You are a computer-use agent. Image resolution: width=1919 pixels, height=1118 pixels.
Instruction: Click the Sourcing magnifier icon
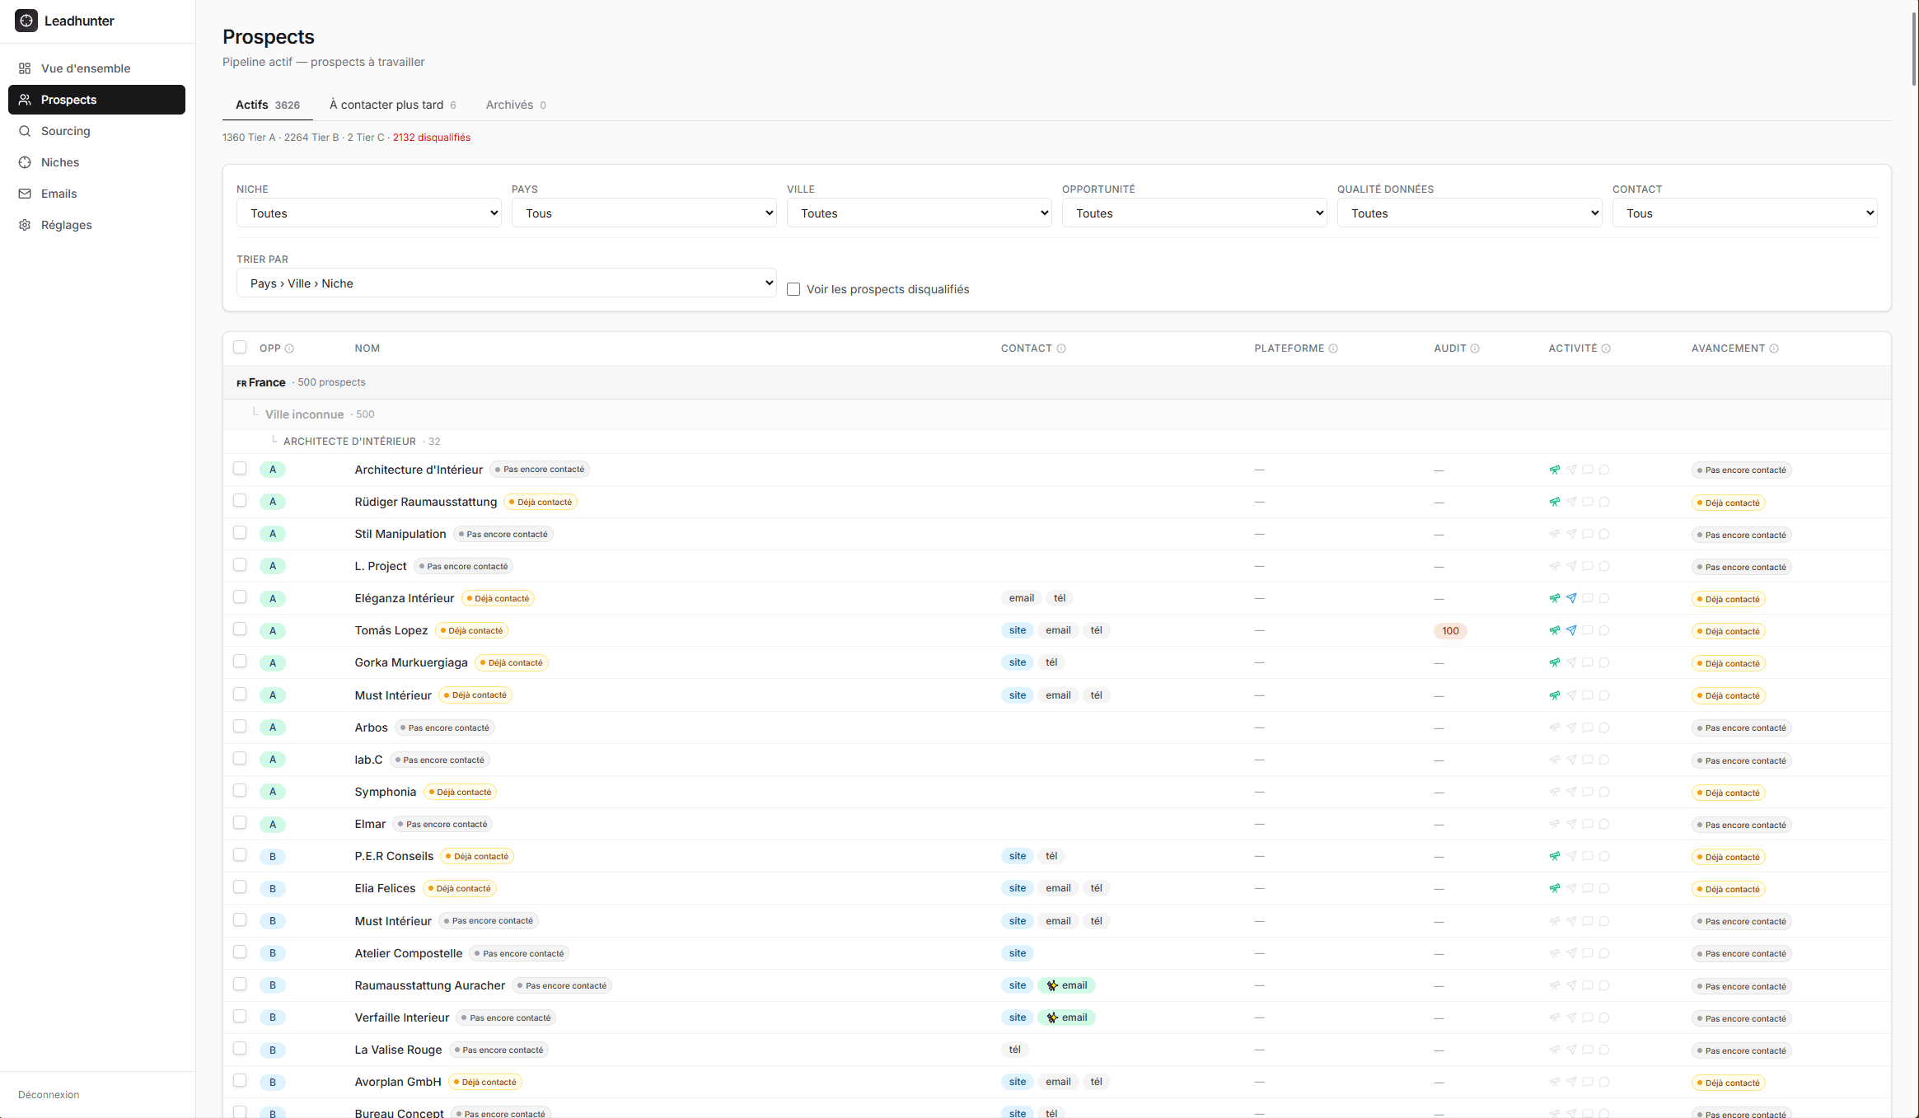click(x=25, y=131)
